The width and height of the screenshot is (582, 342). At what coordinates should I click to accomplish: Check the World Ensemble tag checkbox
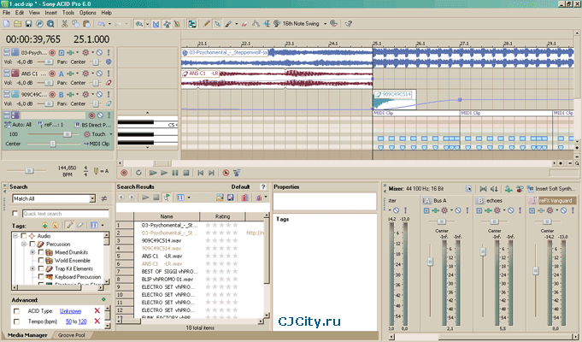[41, 261]
